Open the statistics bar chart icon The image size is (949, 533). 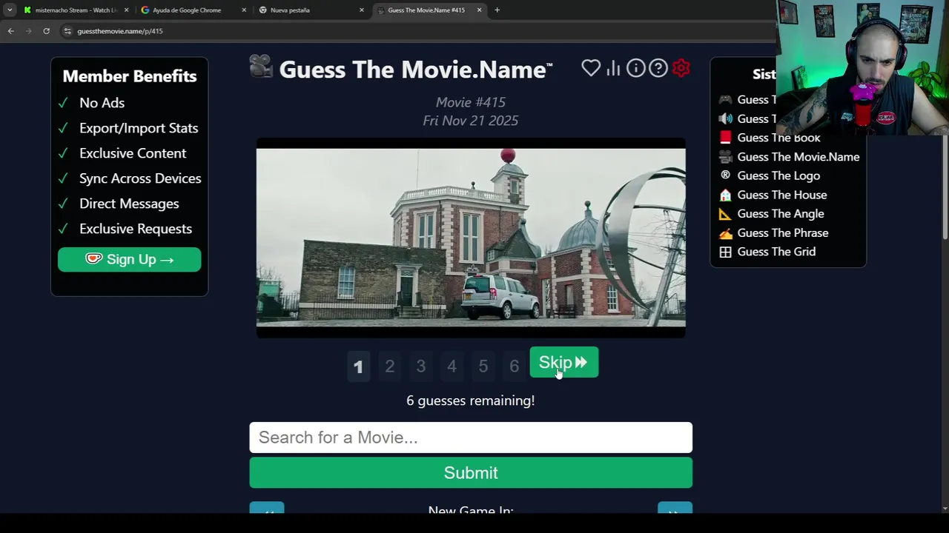pyautogui.click(x=613, y=68)
